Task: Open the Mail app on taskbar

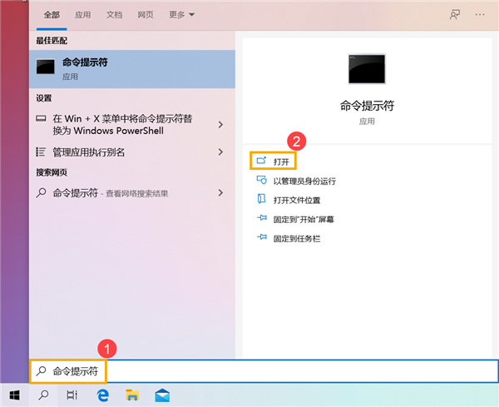Action: click(x=161, y=395)
